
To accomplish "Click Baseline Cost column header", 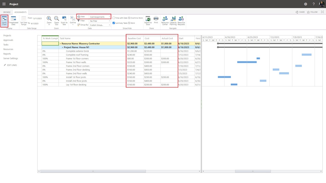I will (135, 38).
